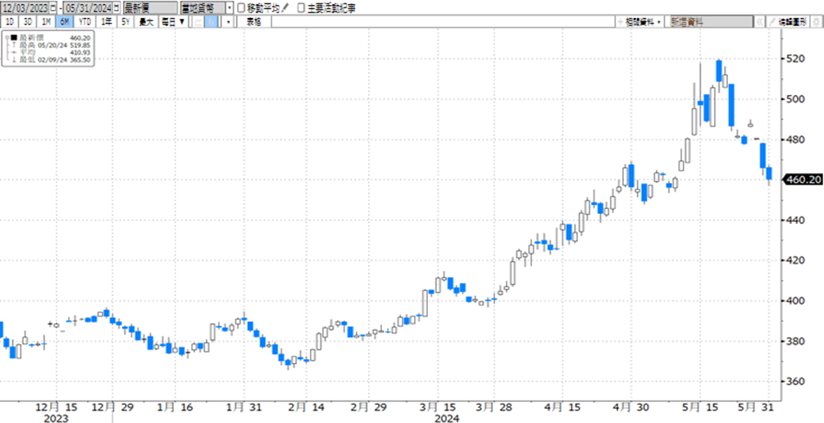Enable the 移動平均 checkbox
Image resolution: width=824 pixels, height=423 pixels.
click(241, 8)
